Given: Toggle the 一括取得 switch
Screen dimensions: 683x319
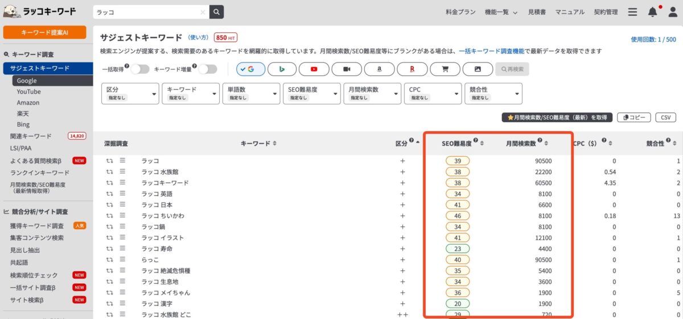Looking at the screenshot, I should (x=140, y=69).
